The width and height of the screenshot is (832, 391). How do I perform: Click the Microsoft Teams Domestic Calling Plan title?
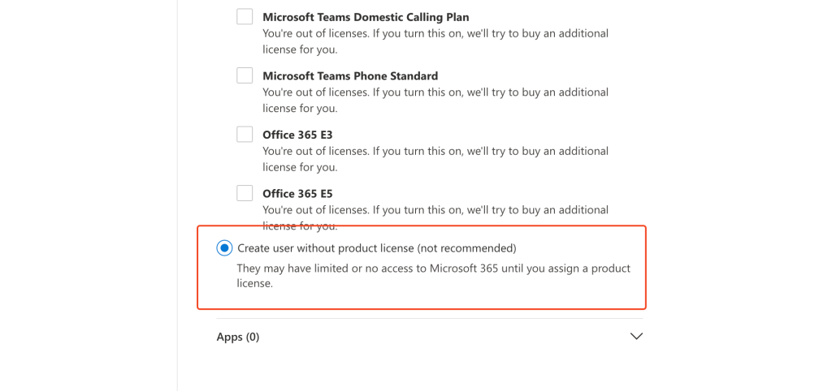(x=366, y=17)
